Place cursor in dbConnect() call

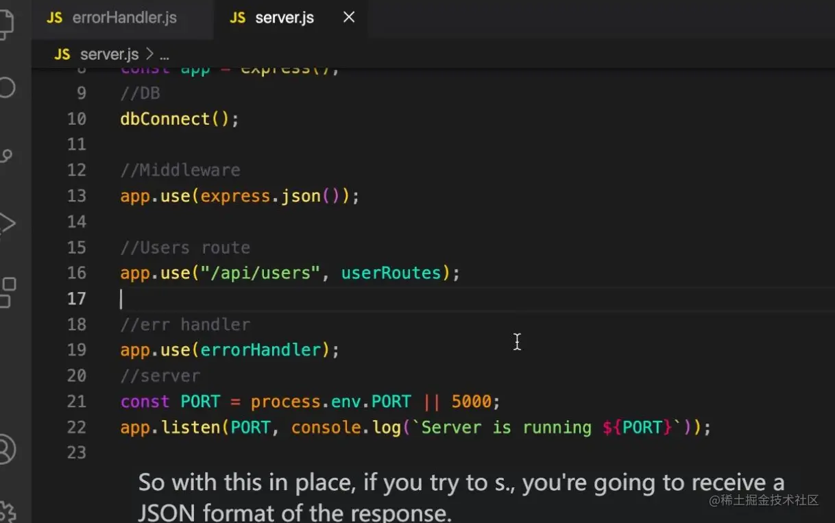coord(180,119)
